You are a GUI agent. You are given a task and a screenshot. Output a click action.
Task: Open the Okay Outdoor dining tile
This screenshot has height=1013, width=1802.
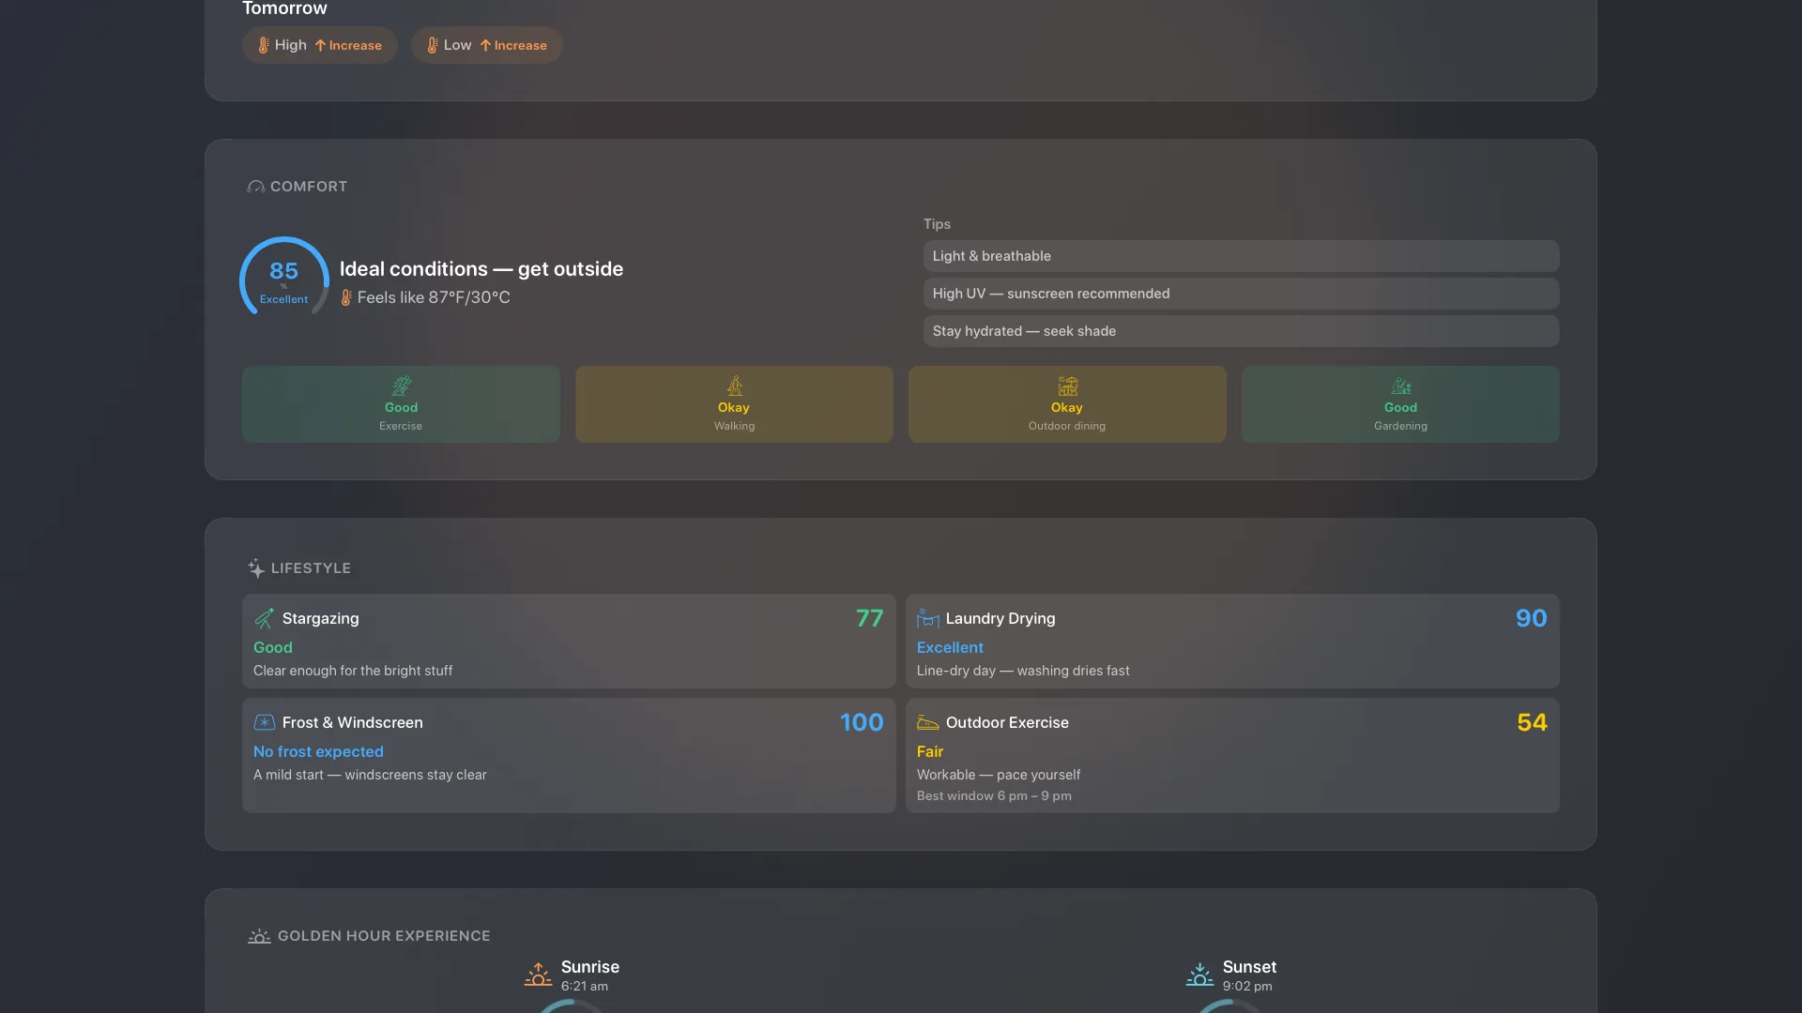pyautogui.click(x=1067, y=404)
